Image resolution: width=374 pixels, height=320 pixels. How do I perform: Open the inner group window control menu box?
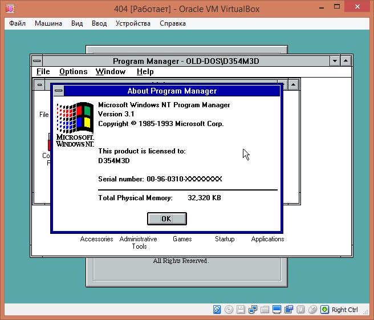pos(39,85)
